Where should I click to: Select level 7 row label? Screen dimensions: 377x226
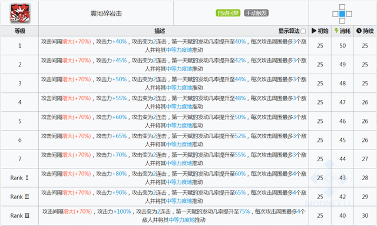20,159
